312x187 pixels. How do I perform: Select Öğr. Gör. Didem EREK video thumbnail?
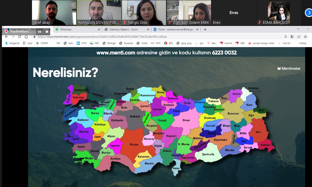point(189,12)
